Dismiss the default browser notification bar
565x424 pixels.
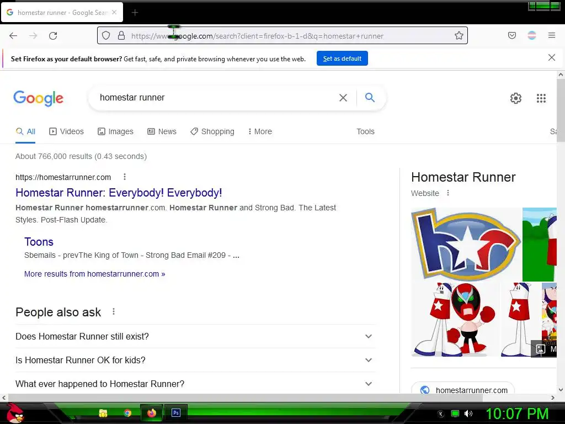click(552, 57)
